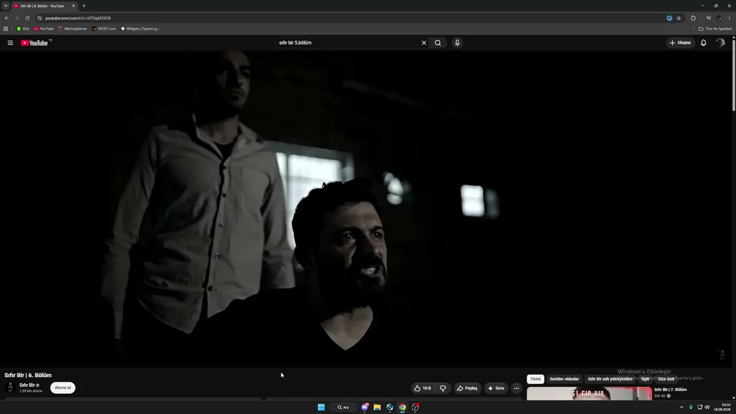Open the Tüm Yer İşaretleri folder
The image size is (736, 414).
[x=715, y=29]
